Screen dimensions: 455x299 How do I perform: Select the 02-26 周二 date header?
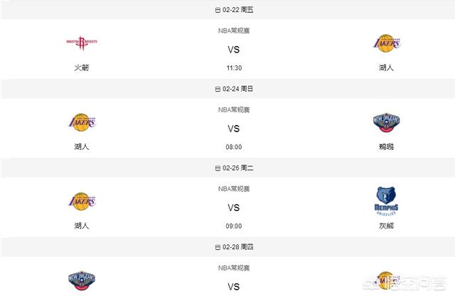click(234, 168)
